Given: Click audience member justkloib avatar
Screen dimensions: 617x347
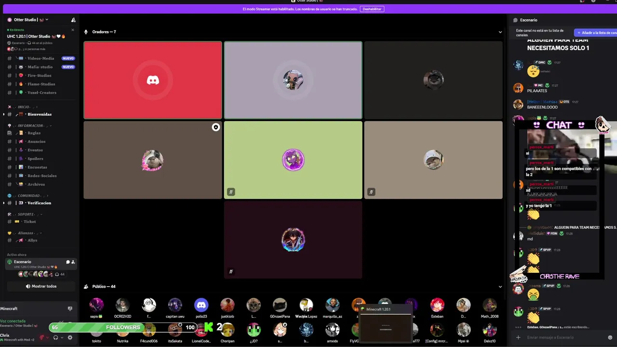Looking at the screenshot, I should 228,305.
